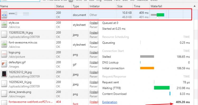Select the style.css file icon
Screen dimensions: 198x105
[x=4, y=25]
